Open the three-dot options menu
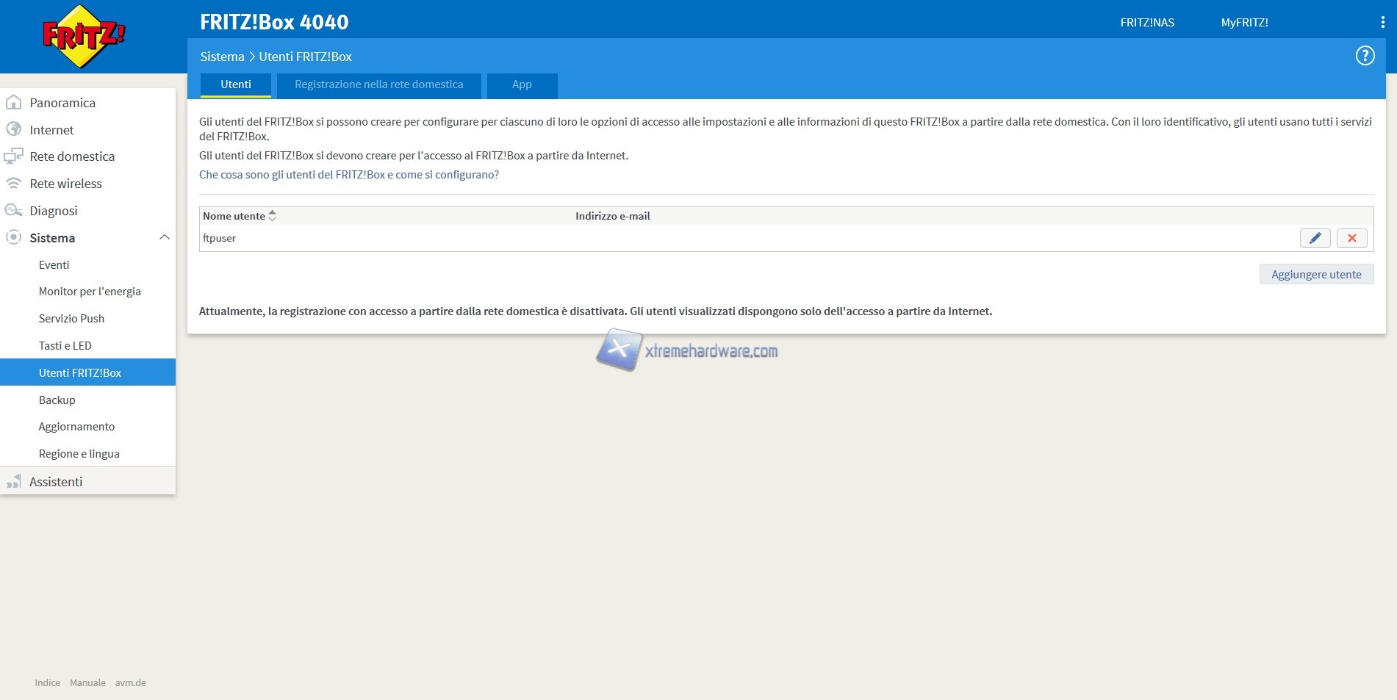This screenshot has height=700, width=1397. point(1382,23)
